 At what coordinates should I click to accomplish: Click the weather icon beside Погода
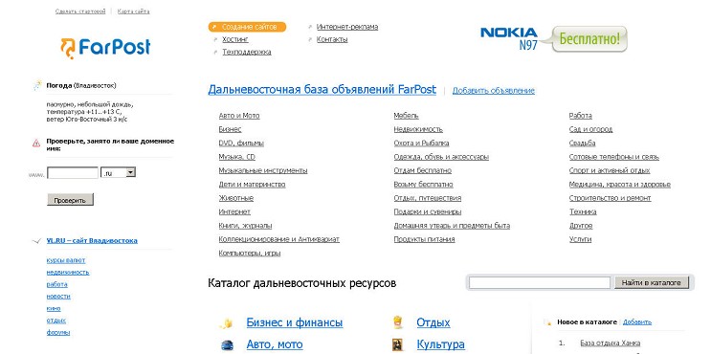[37, 85]
